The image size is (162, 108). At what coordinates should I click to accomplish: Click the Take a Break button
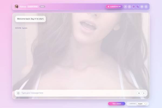tap(116, 103)
